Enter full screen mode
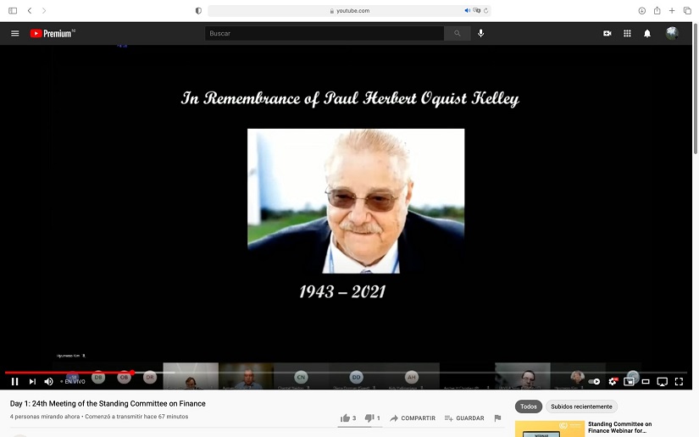Image resolution: width=699 pixels, height=437 pixels. tap(679, 381)
